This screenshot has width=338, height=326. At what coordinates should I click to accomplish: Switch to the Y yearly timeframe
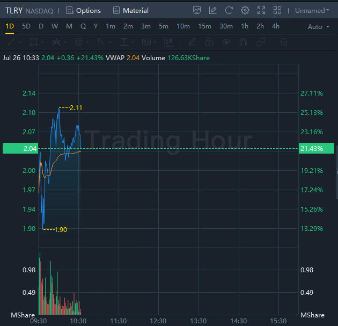tap(95, 26)
